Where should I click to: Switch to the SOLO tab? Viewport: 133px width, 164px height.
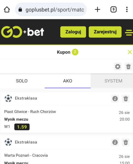click(x=22, y=81)
